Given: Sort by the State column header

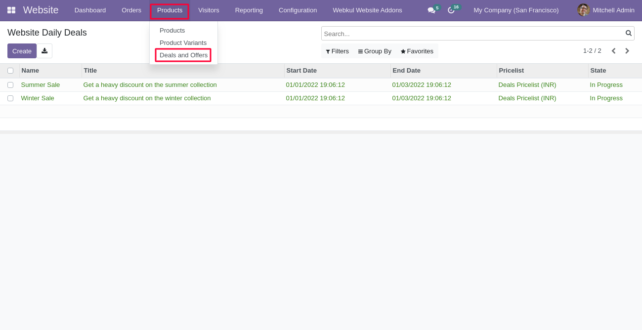Looking at the screenshot, I should click(615, 71).
